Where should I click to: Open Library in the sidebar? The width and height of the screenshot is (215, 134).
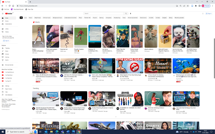8,29
